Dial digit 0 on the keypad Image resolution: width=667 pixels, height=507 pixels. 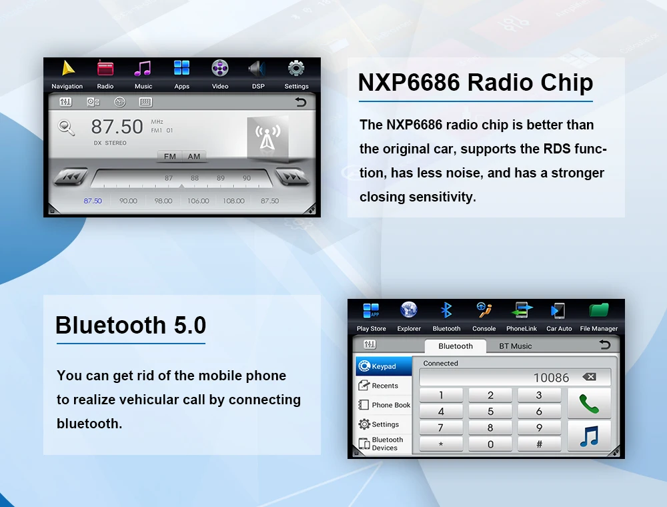(x=490, y=444)
